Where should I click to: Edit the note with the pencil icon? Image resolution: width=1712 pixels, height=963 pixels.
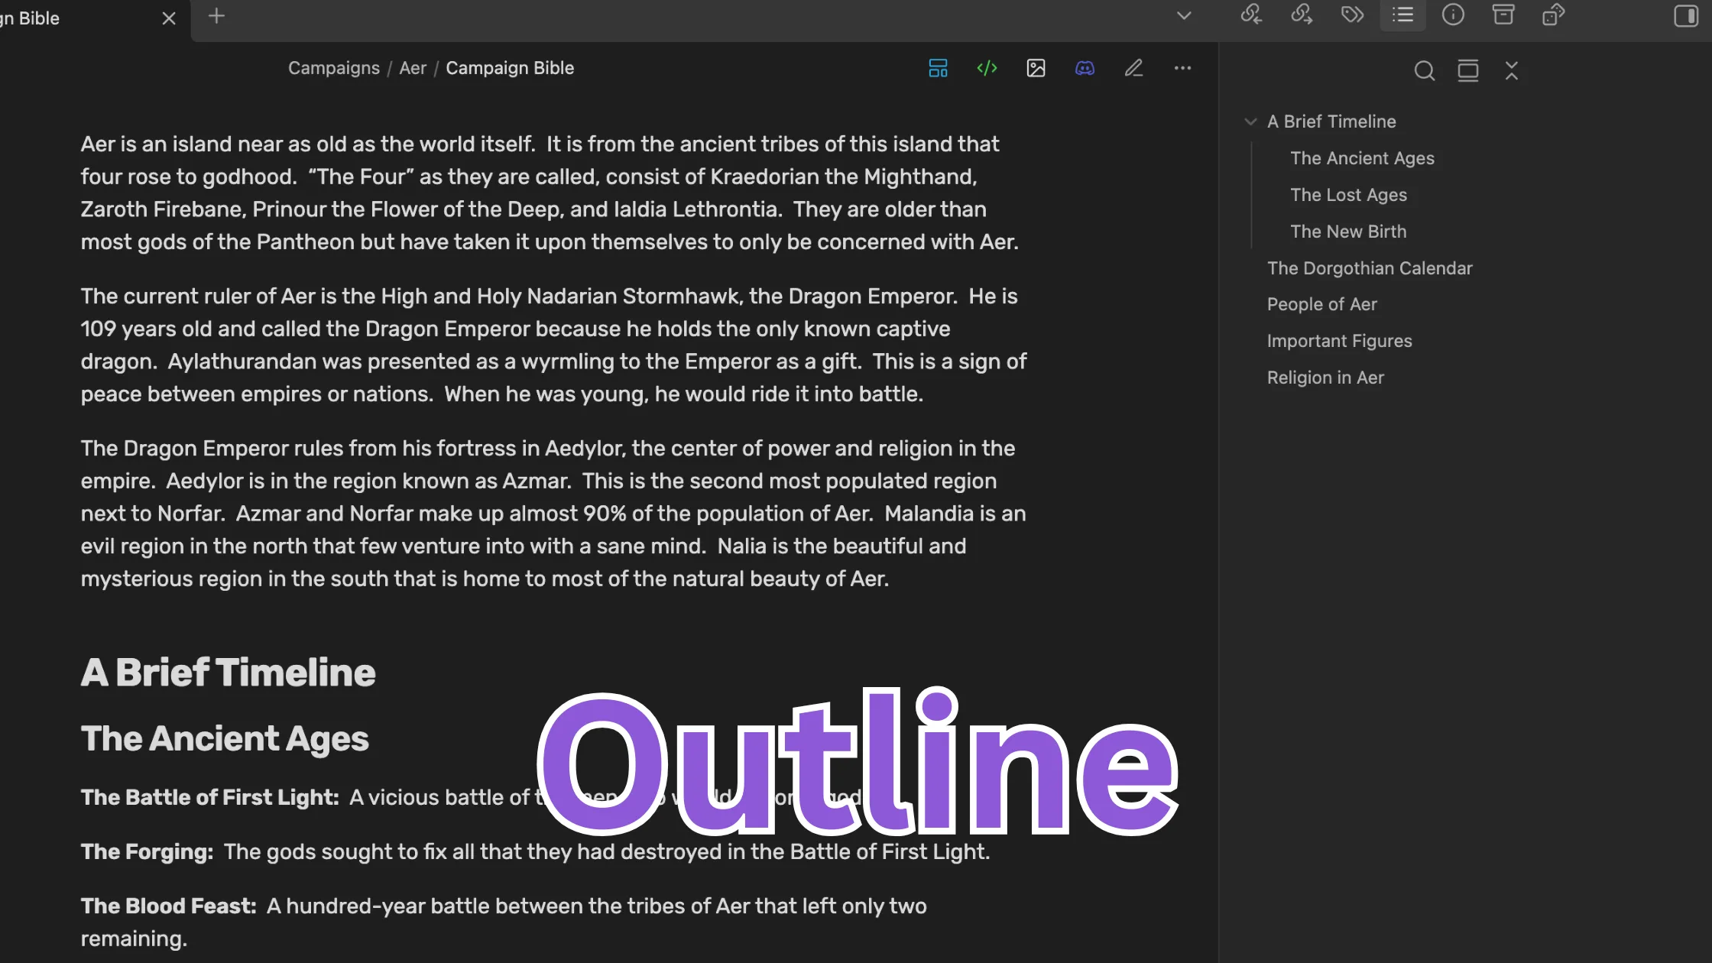pos(1133,68)
